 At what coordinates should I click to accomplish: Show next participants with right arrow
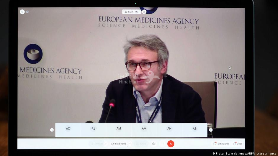[x=211, y=130]
